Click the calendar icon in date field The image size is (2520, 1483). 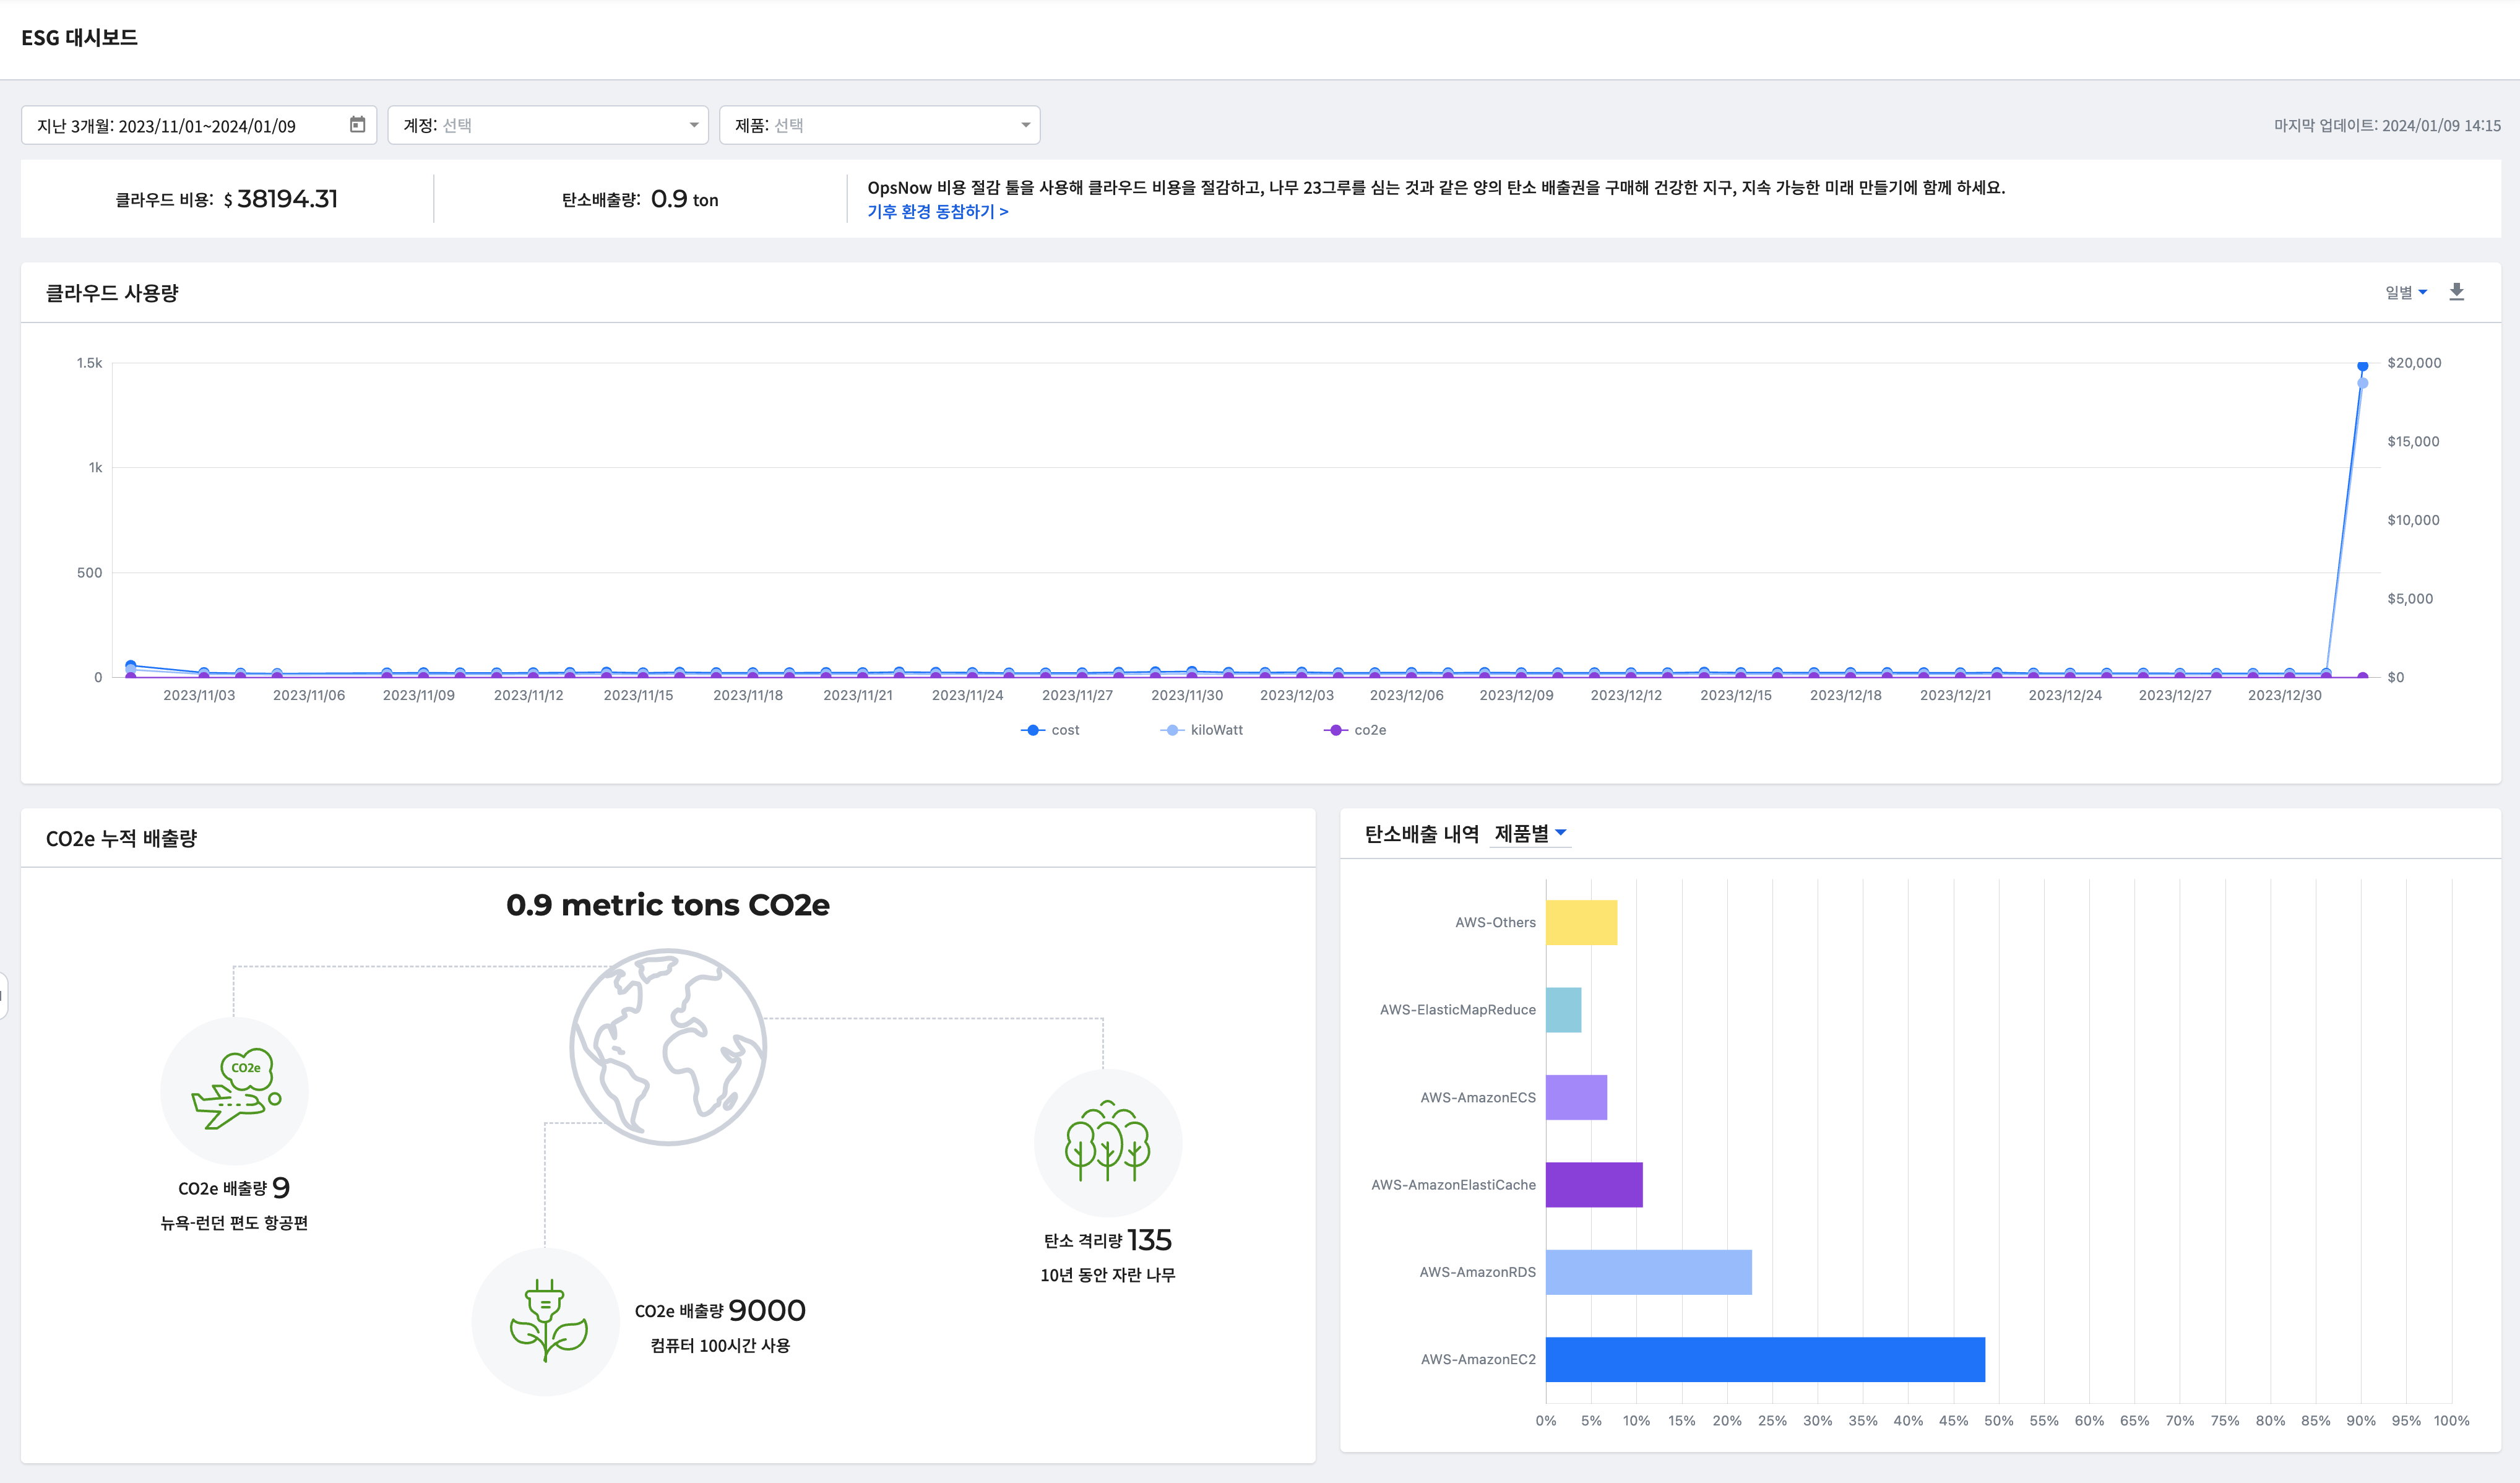(357, 125)
